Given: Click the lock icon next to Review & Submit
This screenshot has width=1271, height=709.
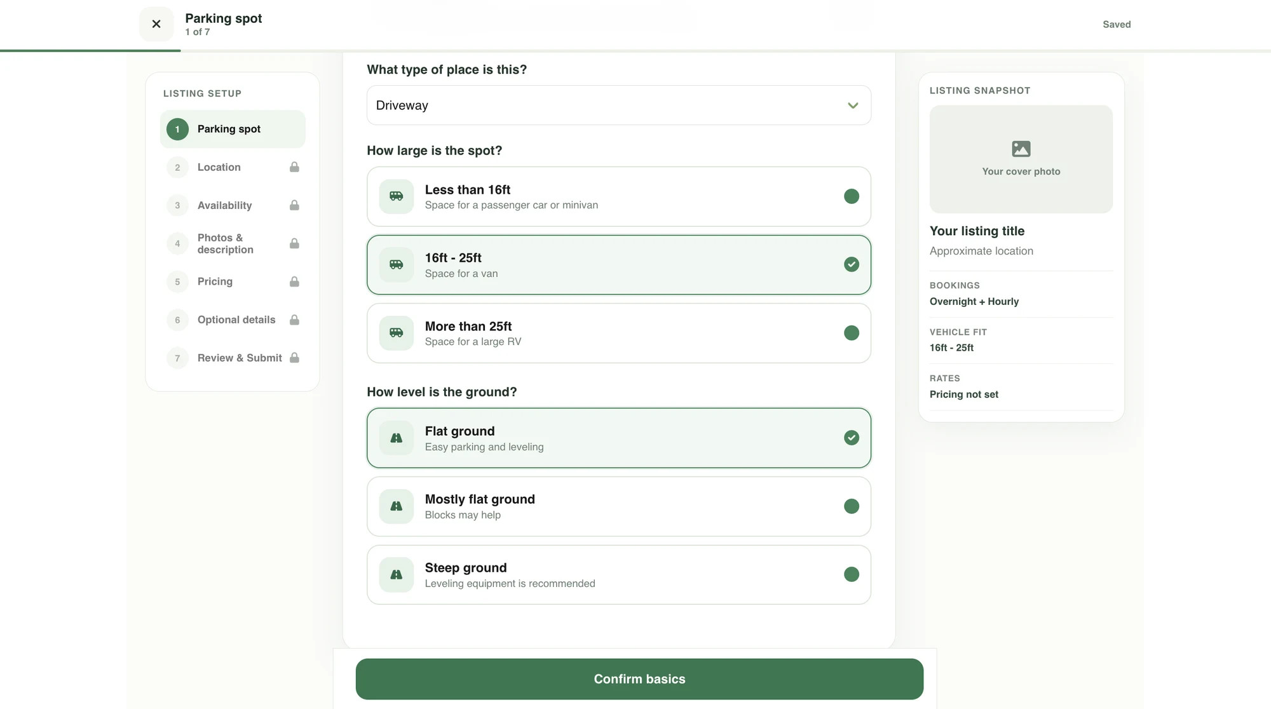Looking at the screenshot, I should click(x=294, y=358).
